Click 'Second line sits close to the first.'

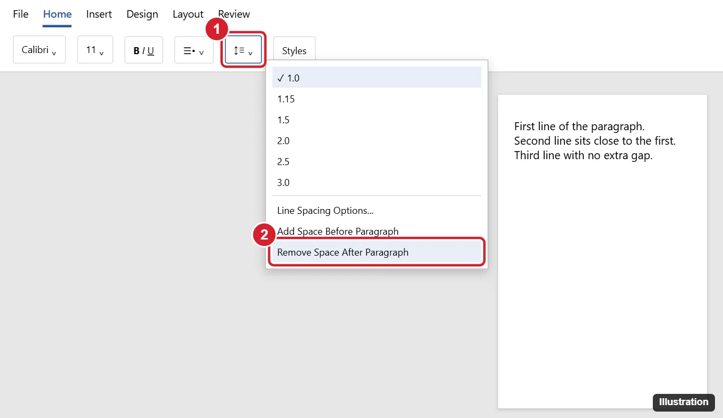[x=595, y=141]
